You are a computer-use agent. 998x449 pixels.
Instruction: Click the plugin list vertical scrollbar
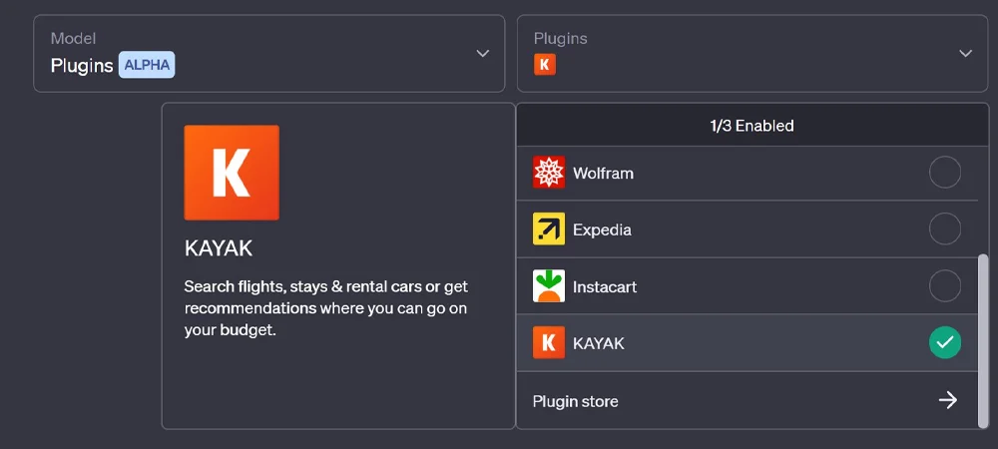click(983, 340)
